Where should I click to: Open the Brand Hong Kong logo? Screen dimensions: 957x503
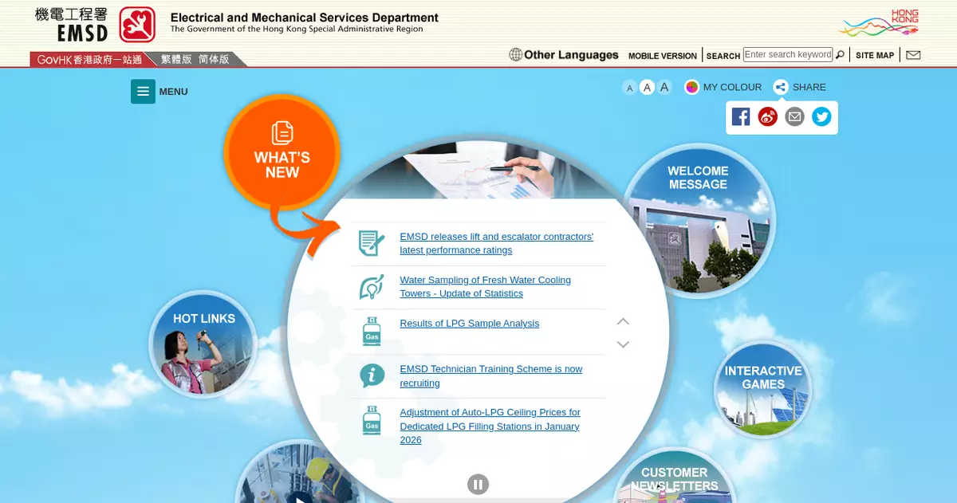tap(879, 23)
